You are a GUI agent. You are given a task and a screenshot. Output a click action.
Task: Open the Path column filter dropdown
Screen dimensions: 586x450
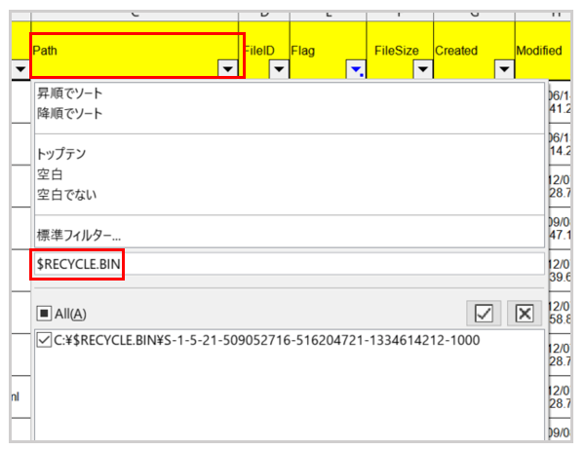tap(228, 69)
